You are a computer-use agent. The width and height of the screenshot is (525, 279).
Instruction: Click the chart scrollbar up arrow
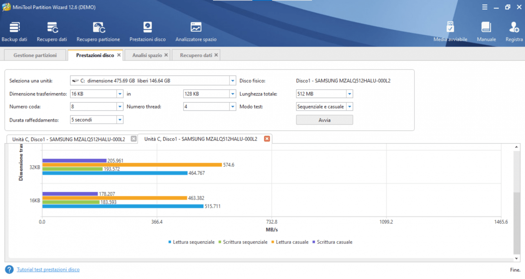pos(516,147)
